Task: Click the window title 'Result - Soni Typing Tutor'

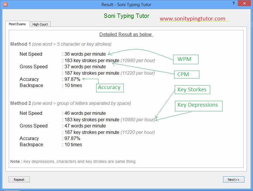Action: [126, 4]
